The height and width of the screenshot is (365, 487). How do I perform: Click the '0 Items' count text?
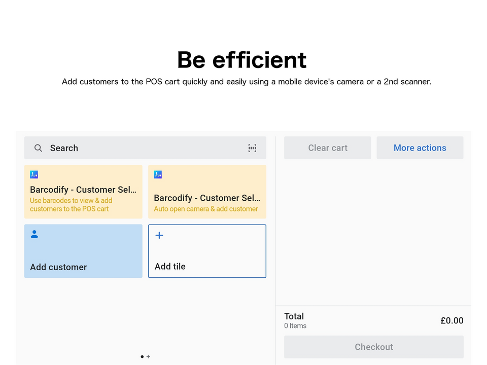tap(295, 326)
